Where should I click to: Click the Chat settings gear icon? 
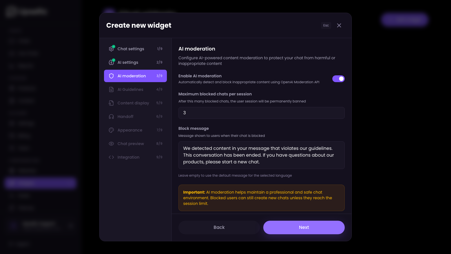pyautogui.click(x=111, y=49)
